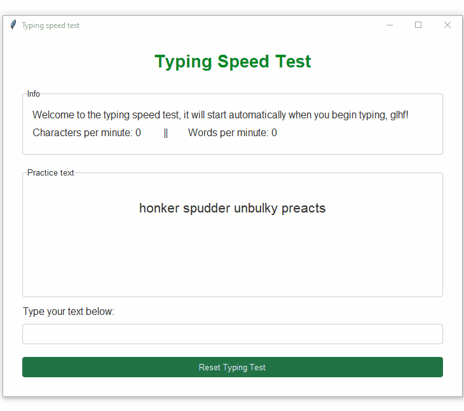Viewport: 464px width, 411px height.
Task: Click the "Characters per minute: 0" label
Action: (86, 133)
